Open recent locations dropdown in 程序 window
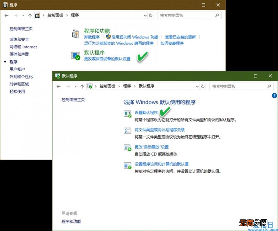The height and width of the screenshot is (231, 278). click(x=23, y=16)
